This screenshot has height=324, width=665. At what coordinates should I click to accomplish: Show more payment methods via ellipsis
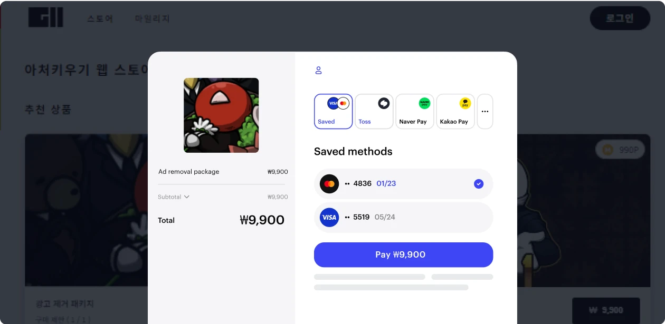point(485,112)
